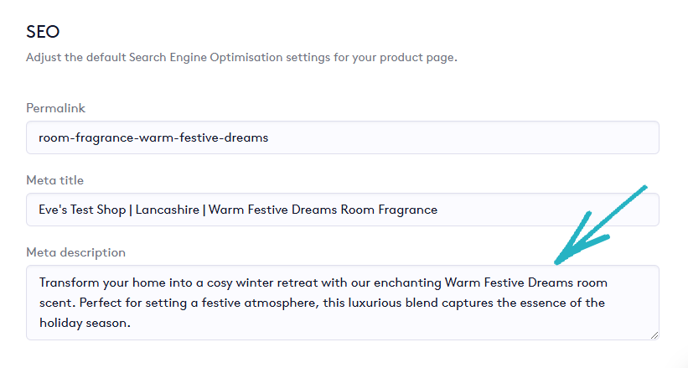Click the Meta description field label
Viewport: 688px width, 368px height.
(75, 252)
